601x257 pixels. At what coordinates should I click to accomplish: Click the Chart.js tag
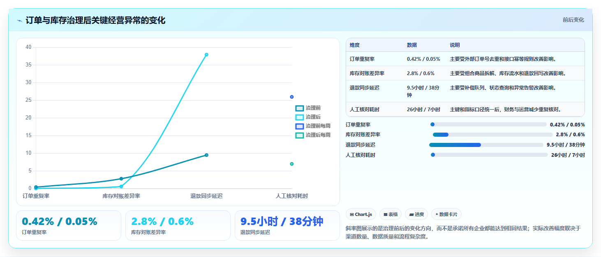(x=361, y=214)
